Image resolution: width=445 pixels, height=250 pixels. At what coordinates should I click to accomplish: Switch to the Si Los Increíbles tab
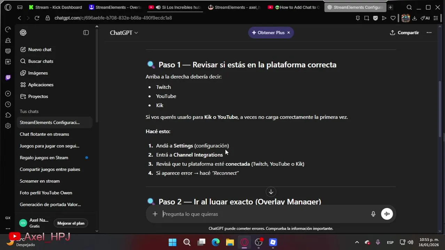[x=175, y=7]
